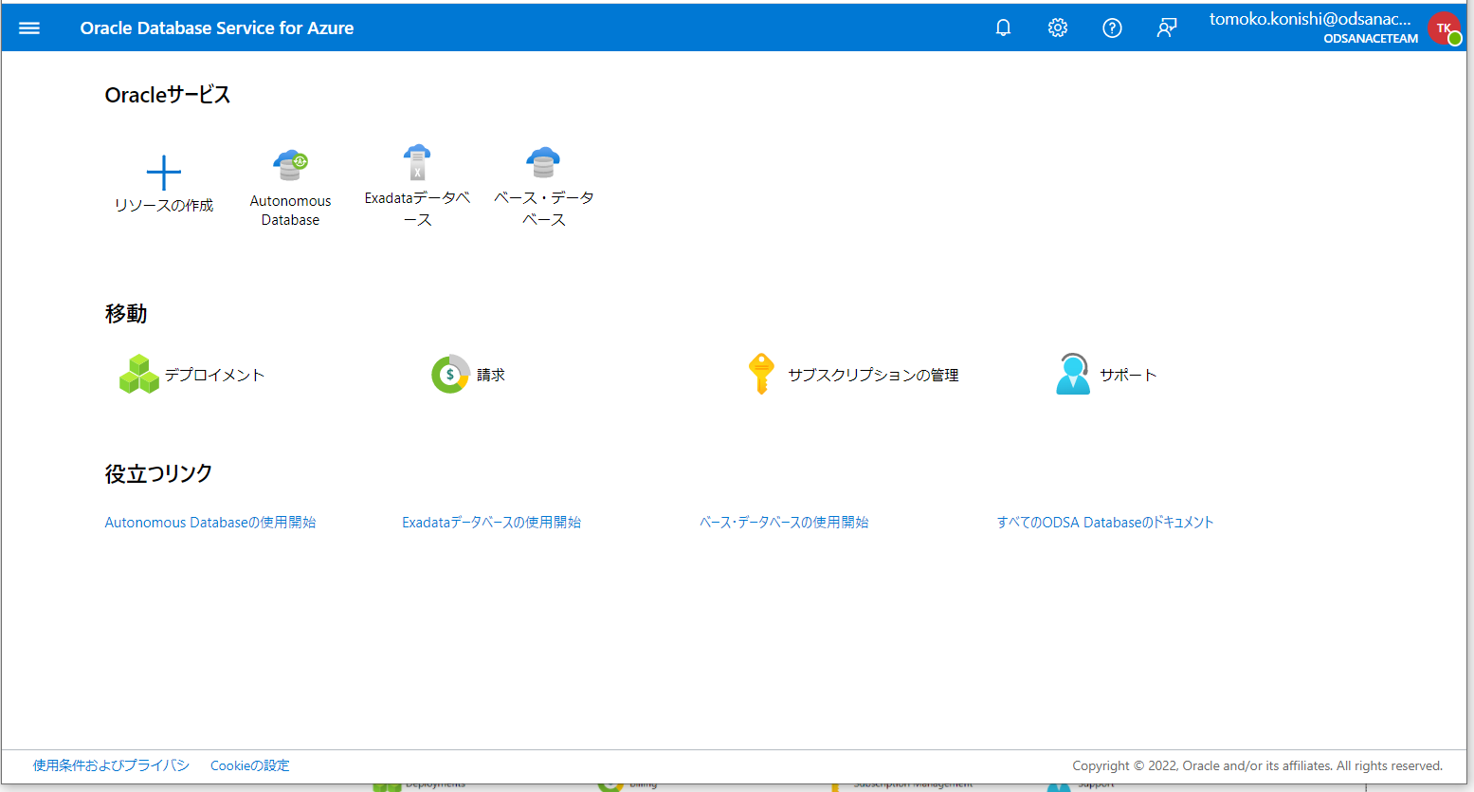Go to デプロイメント label
1474x792 pixels.
[214, 375]
